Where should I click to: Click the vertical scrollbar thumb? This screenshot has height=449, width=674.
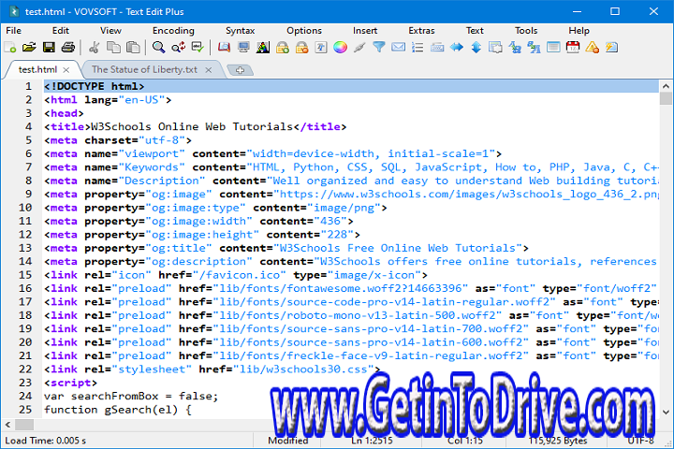tap(666, 98)
